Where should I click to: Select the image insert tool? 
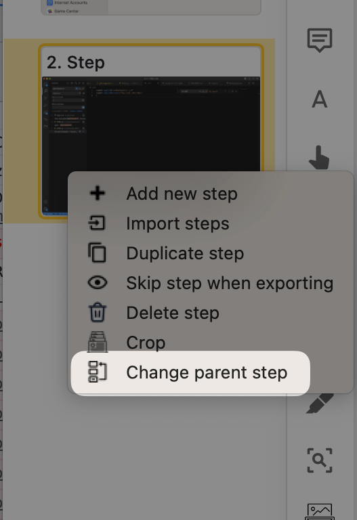[320, 511]
